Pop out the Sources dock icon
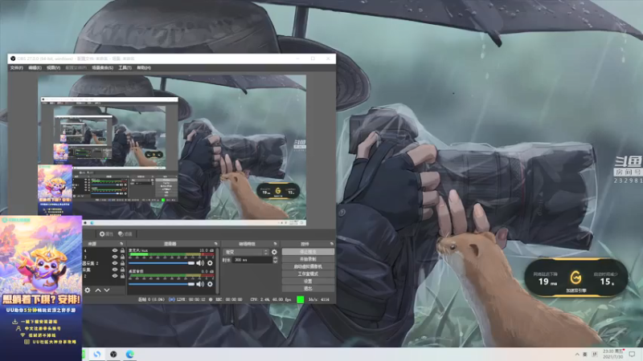The height and width of the screenshot is (361, 643). tap(121, 244)
